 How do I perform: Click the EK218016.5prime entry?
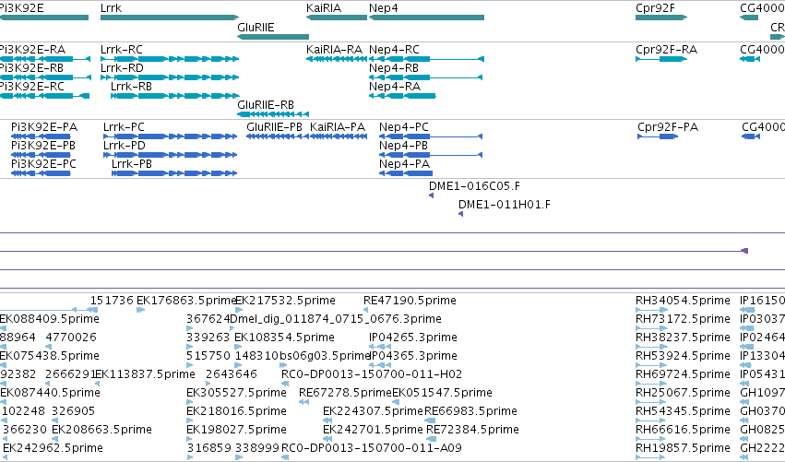[x=236, y=411]
